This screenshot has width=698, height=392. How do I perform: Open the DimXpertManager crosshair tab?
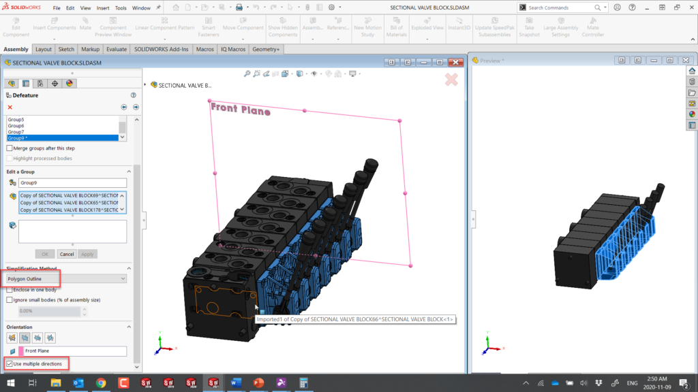(x=55, y=84)
